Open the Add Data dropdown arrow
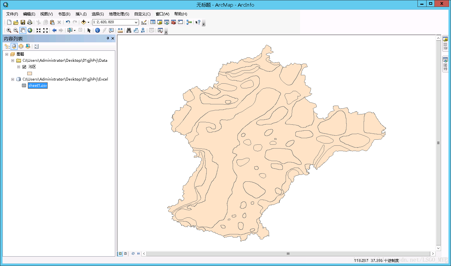Screen dimensions: 451x266 (88, 22)
